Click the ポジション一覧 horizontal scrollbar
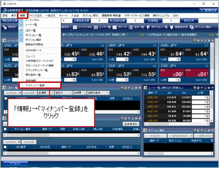Screen dimensions: 219x169 pyautogui.click(x=71, y=135)
